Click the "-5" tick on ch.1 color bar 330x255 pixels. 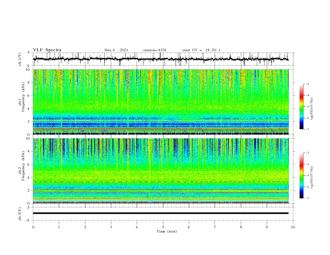(x=307, y=107)
